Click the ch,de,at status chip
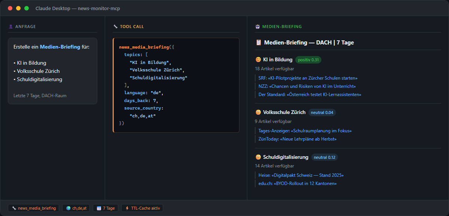This screenshot has height=216, width=449. (76, 208)
